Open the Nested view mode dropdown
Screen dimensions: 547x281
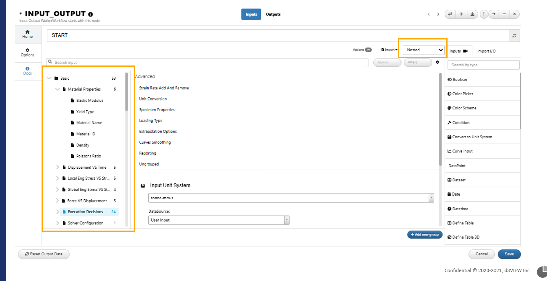tap(423, 50)
